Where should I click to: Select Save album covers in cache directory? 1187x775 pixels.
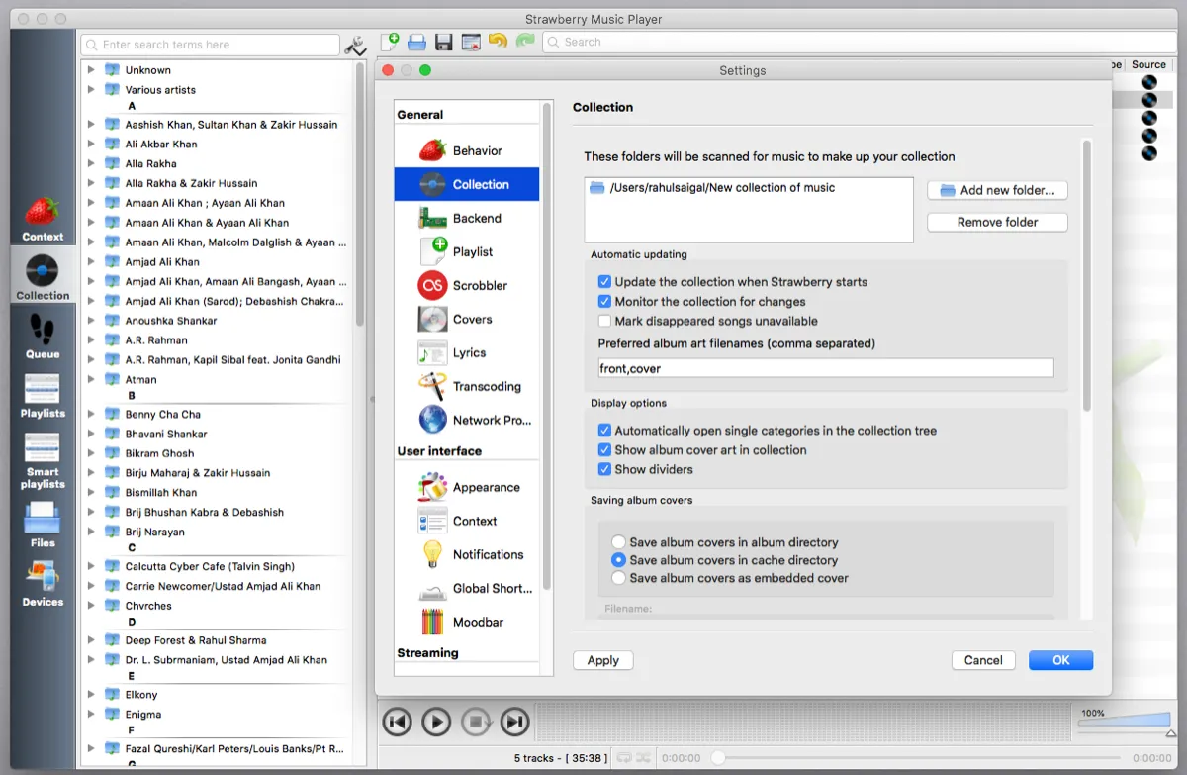click(x=618, y=560)
